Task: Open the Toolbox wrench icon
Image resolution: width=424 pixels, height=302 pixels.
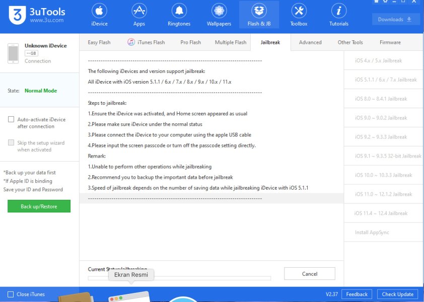Action: 299,11
